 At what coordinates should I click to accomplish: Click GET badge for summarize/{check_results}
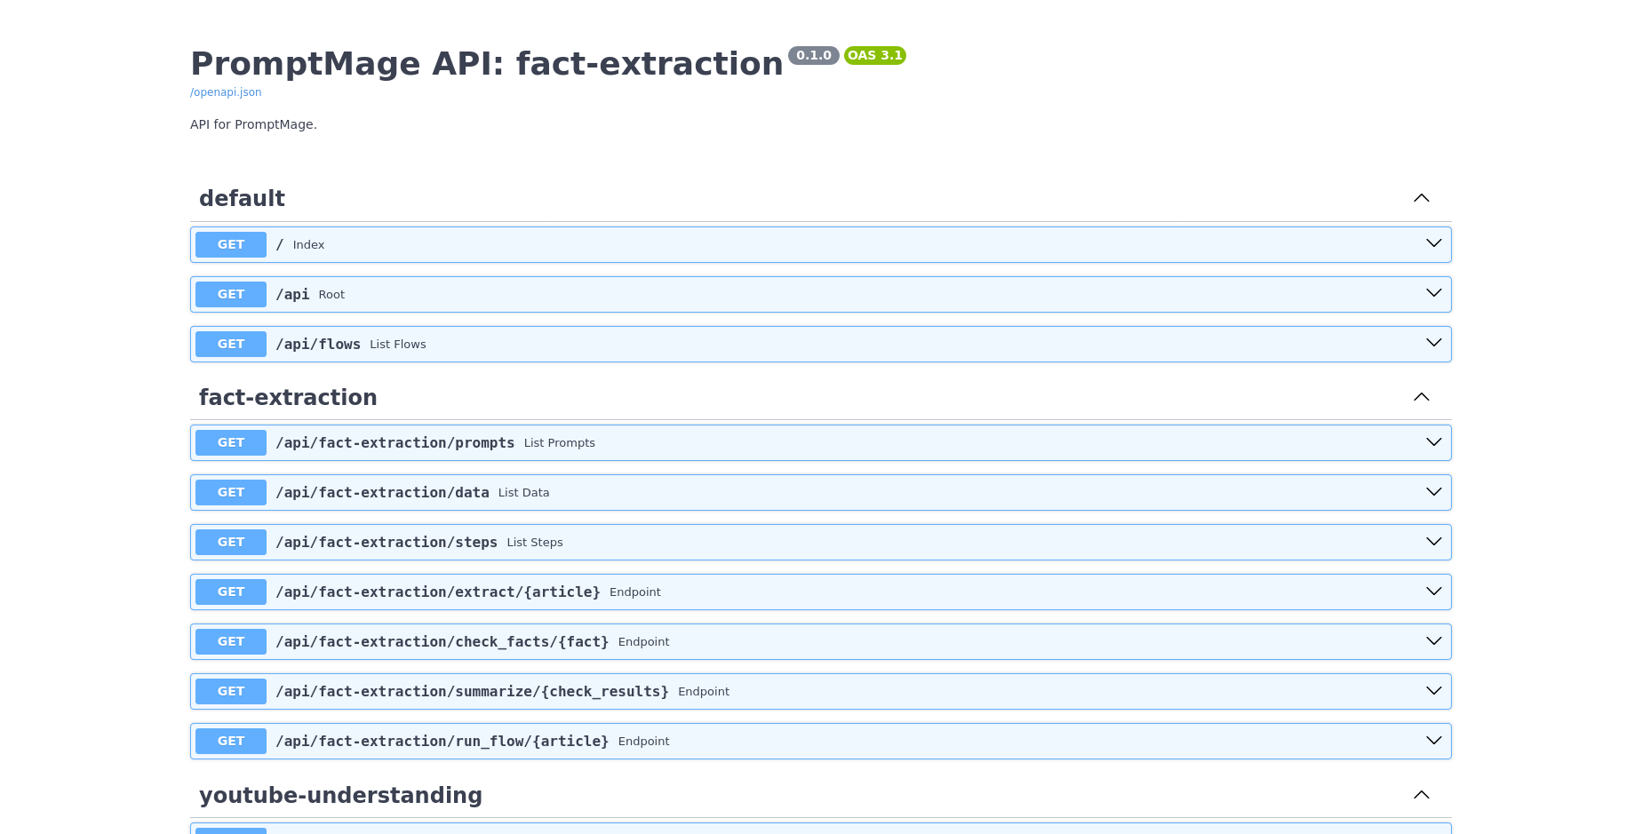(x=231, y=691)
